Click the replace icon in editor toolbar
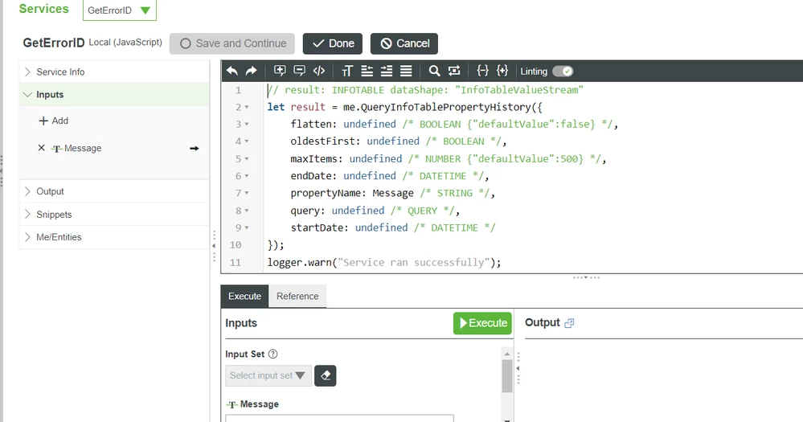803x422 pixels. [x=454, y=71]
